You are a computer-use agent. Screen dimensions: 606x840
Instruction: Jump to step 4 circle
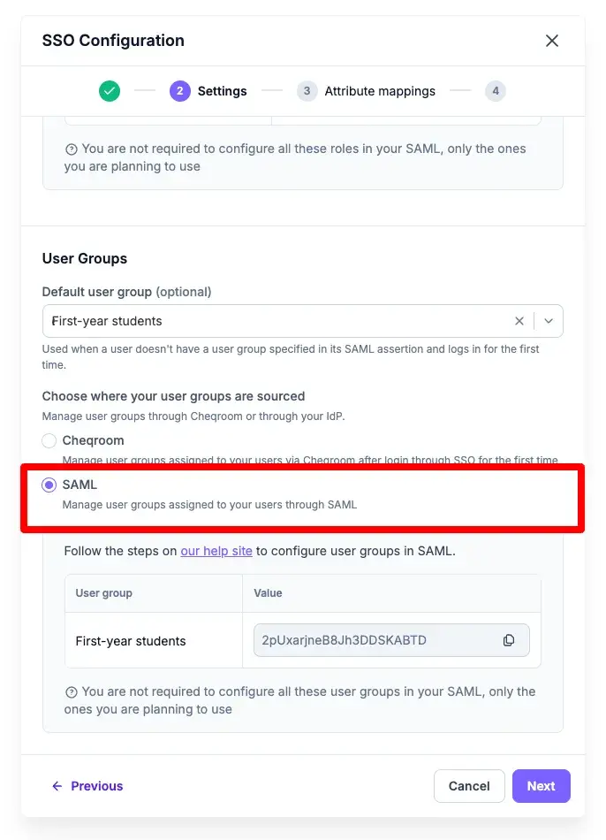click(496, 91)
